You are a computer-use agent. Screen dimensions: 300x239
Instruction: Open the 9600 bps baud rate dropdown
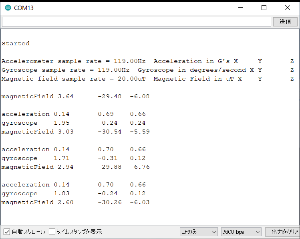coord(241,232)
